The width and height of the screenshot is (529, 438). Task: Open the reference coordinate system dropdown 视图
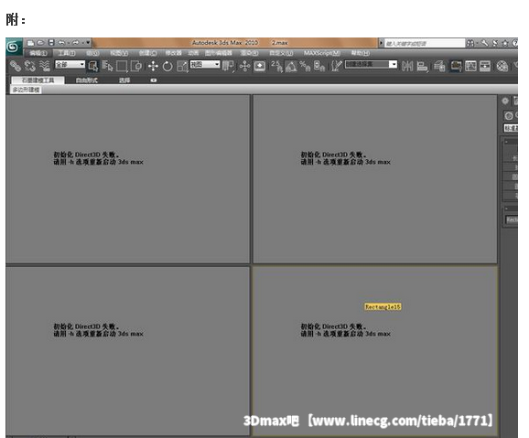205,64
